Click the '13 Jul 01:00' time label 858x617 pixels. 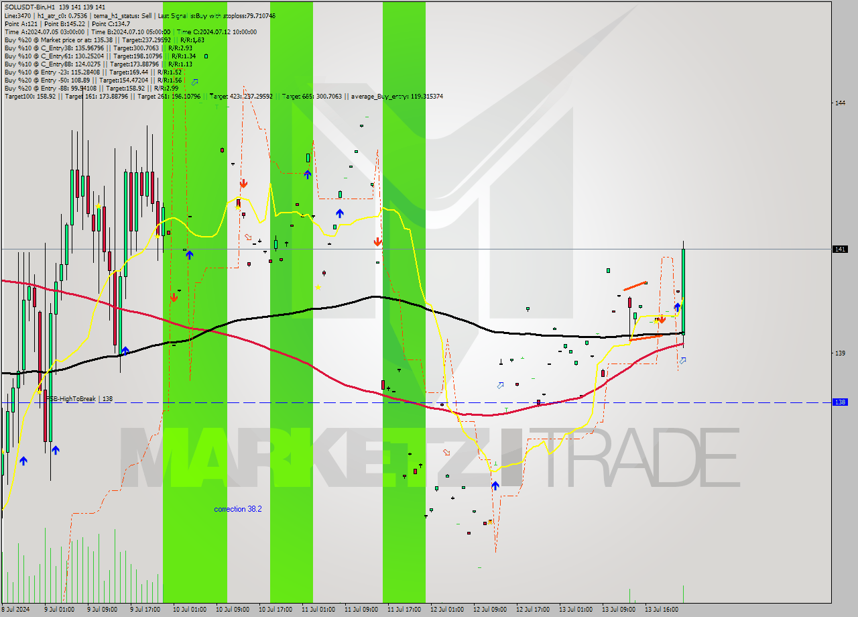click(x=575, y=610)
